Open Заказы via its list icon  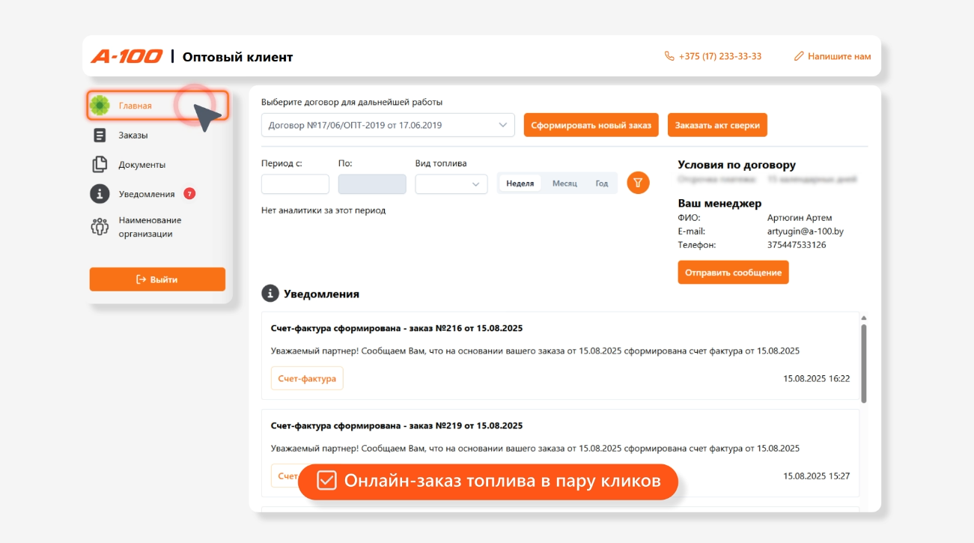pyautogui.click(x=100, y=136)
